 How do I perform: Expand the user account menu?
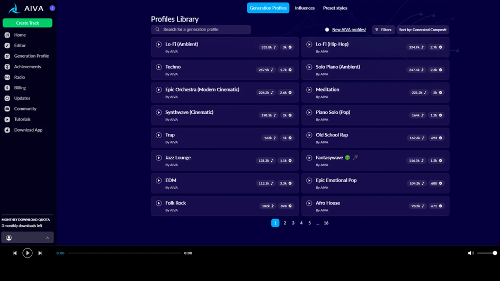click(x=28, y=238)
